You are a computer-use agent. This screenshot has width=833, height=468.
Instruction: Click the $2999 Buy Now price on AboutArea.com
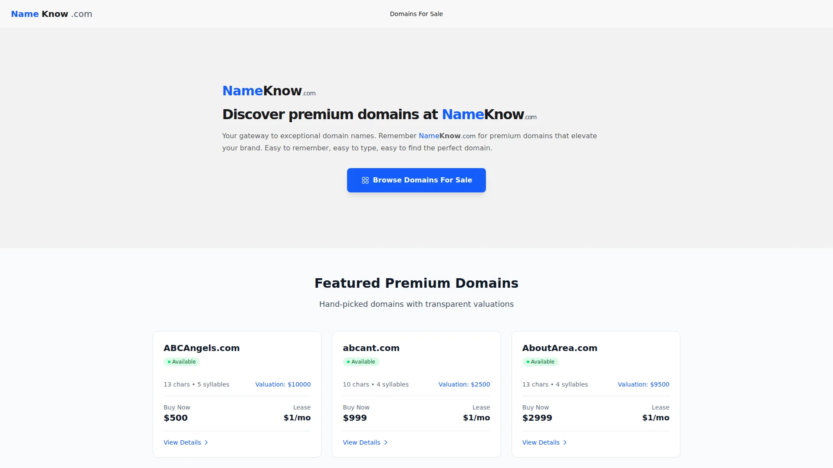pyautogui.click(x=537, y=417)
